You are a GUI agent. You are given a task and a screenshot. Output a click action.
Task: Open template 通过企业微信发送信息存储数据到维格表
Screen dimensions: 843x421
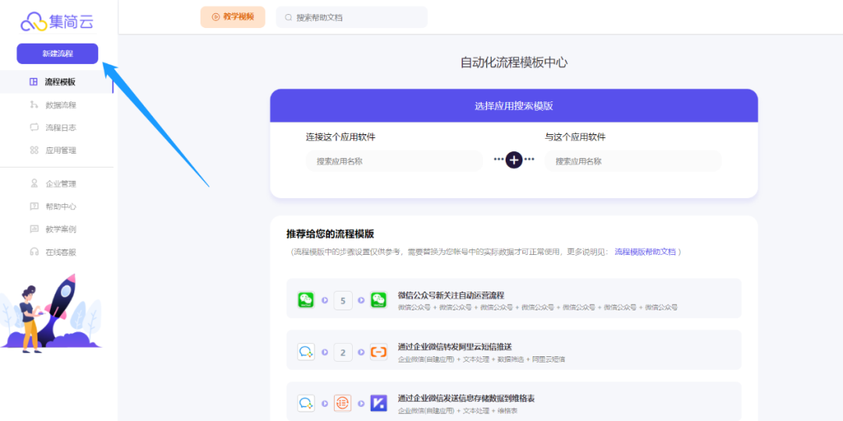(x=514, y=402)
